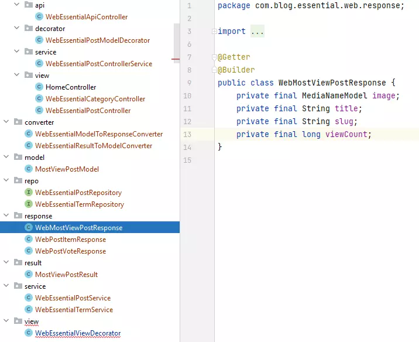Collapse the result package arrow
This screenshot has width=419, height=342.
click(6, 263)
